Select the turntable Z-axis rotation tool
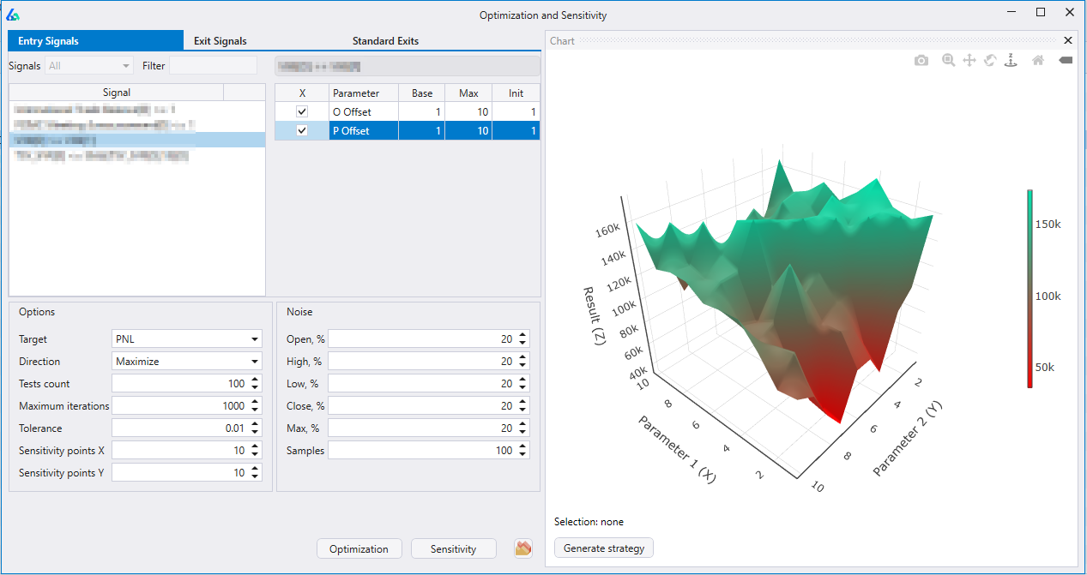 pos(1011,61)
